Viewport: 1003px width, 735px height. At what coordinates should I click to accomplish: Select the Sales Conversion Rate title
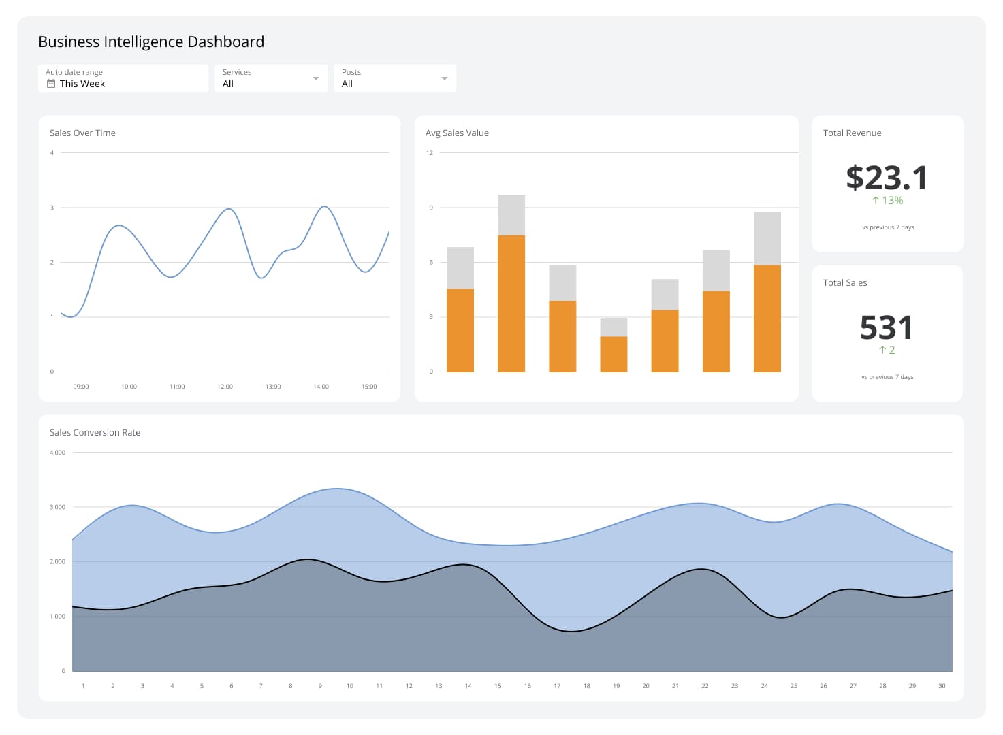tap(95, 432)
